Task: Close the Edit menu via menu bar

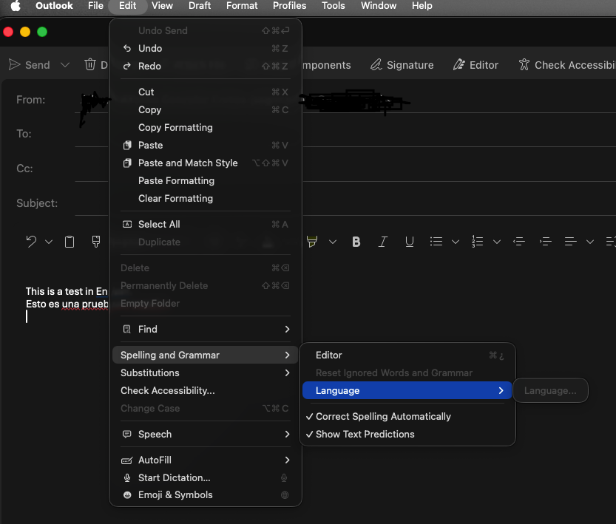Action: click(x=128, y=6)
